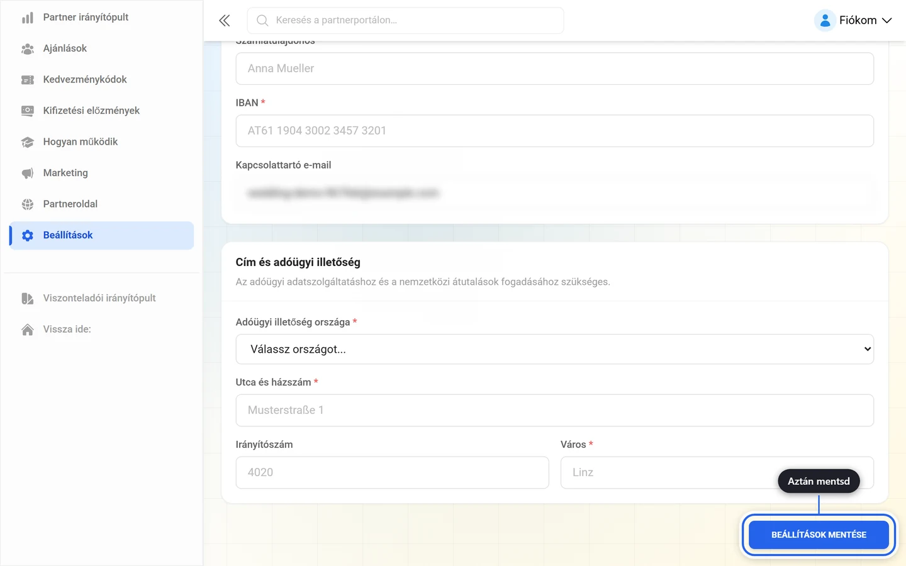Click BEÁLLÍTÁSOK MENTÉSE button
906x566 pixels.
[x=819, y=535]
